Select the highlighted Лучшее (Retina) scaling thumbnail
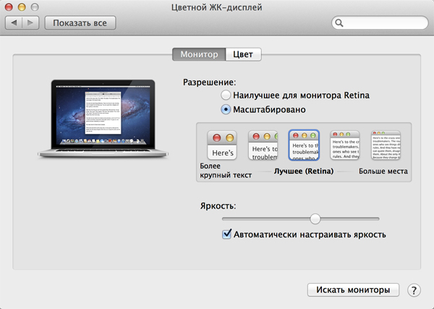 [x=304, y=145]
